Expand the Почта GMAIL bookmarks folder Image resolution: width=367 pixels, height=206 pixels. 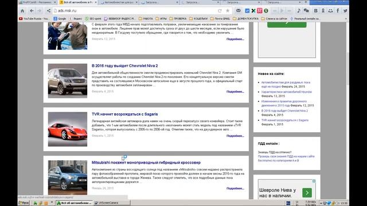(220, 18)
